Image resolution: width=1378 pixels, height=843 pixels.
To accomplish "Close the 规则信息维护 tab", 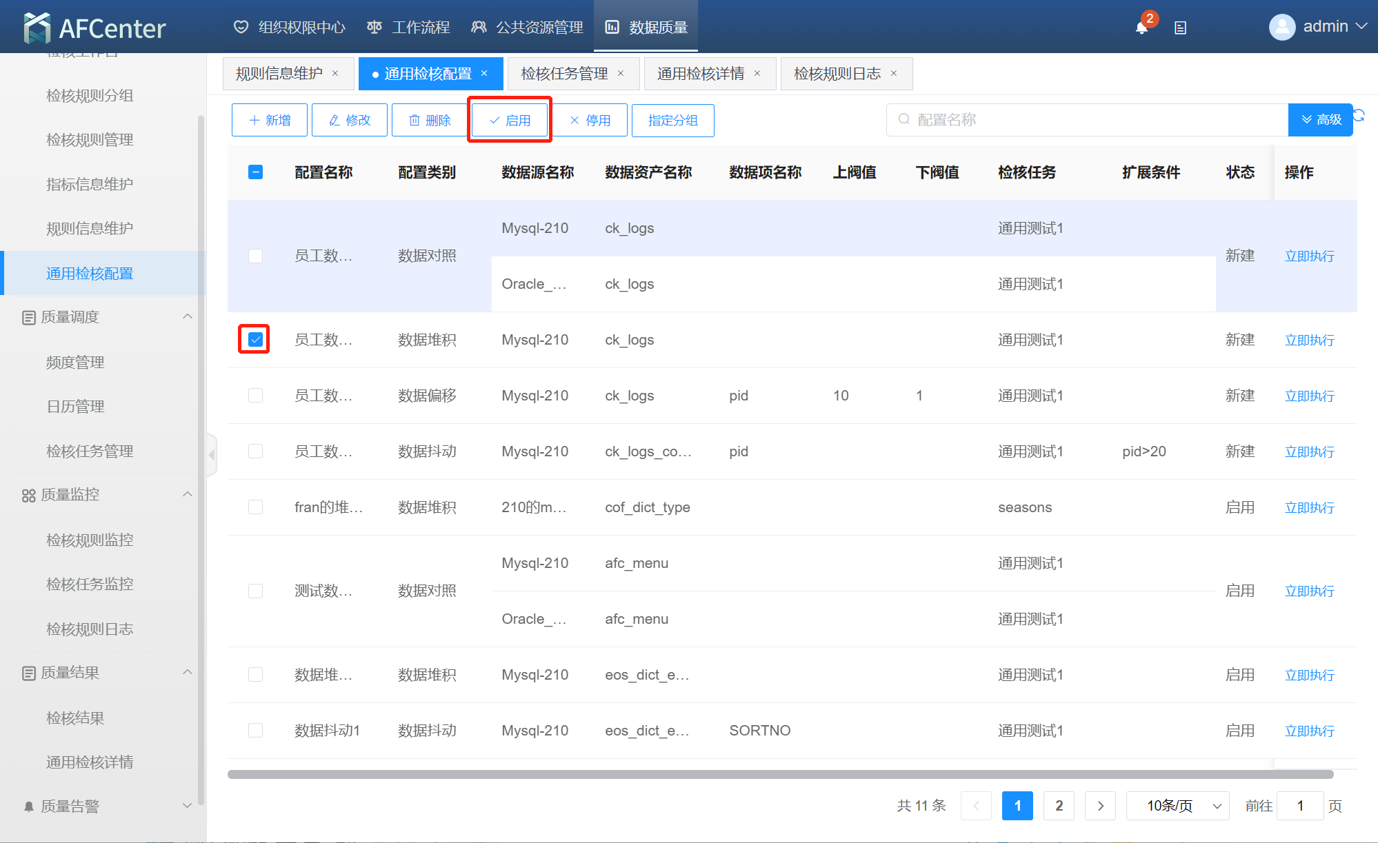I will pos(335,73).
